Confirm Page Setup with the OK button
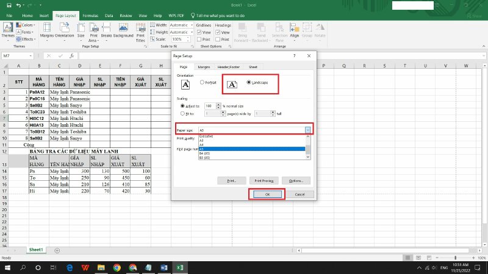 click(267, 194)
